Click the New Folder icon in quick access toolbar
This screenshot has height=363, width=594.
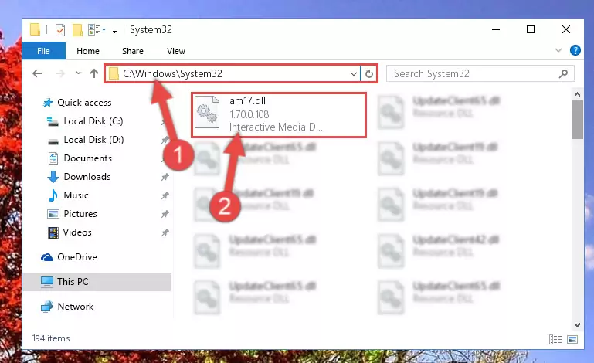point(77,29)
